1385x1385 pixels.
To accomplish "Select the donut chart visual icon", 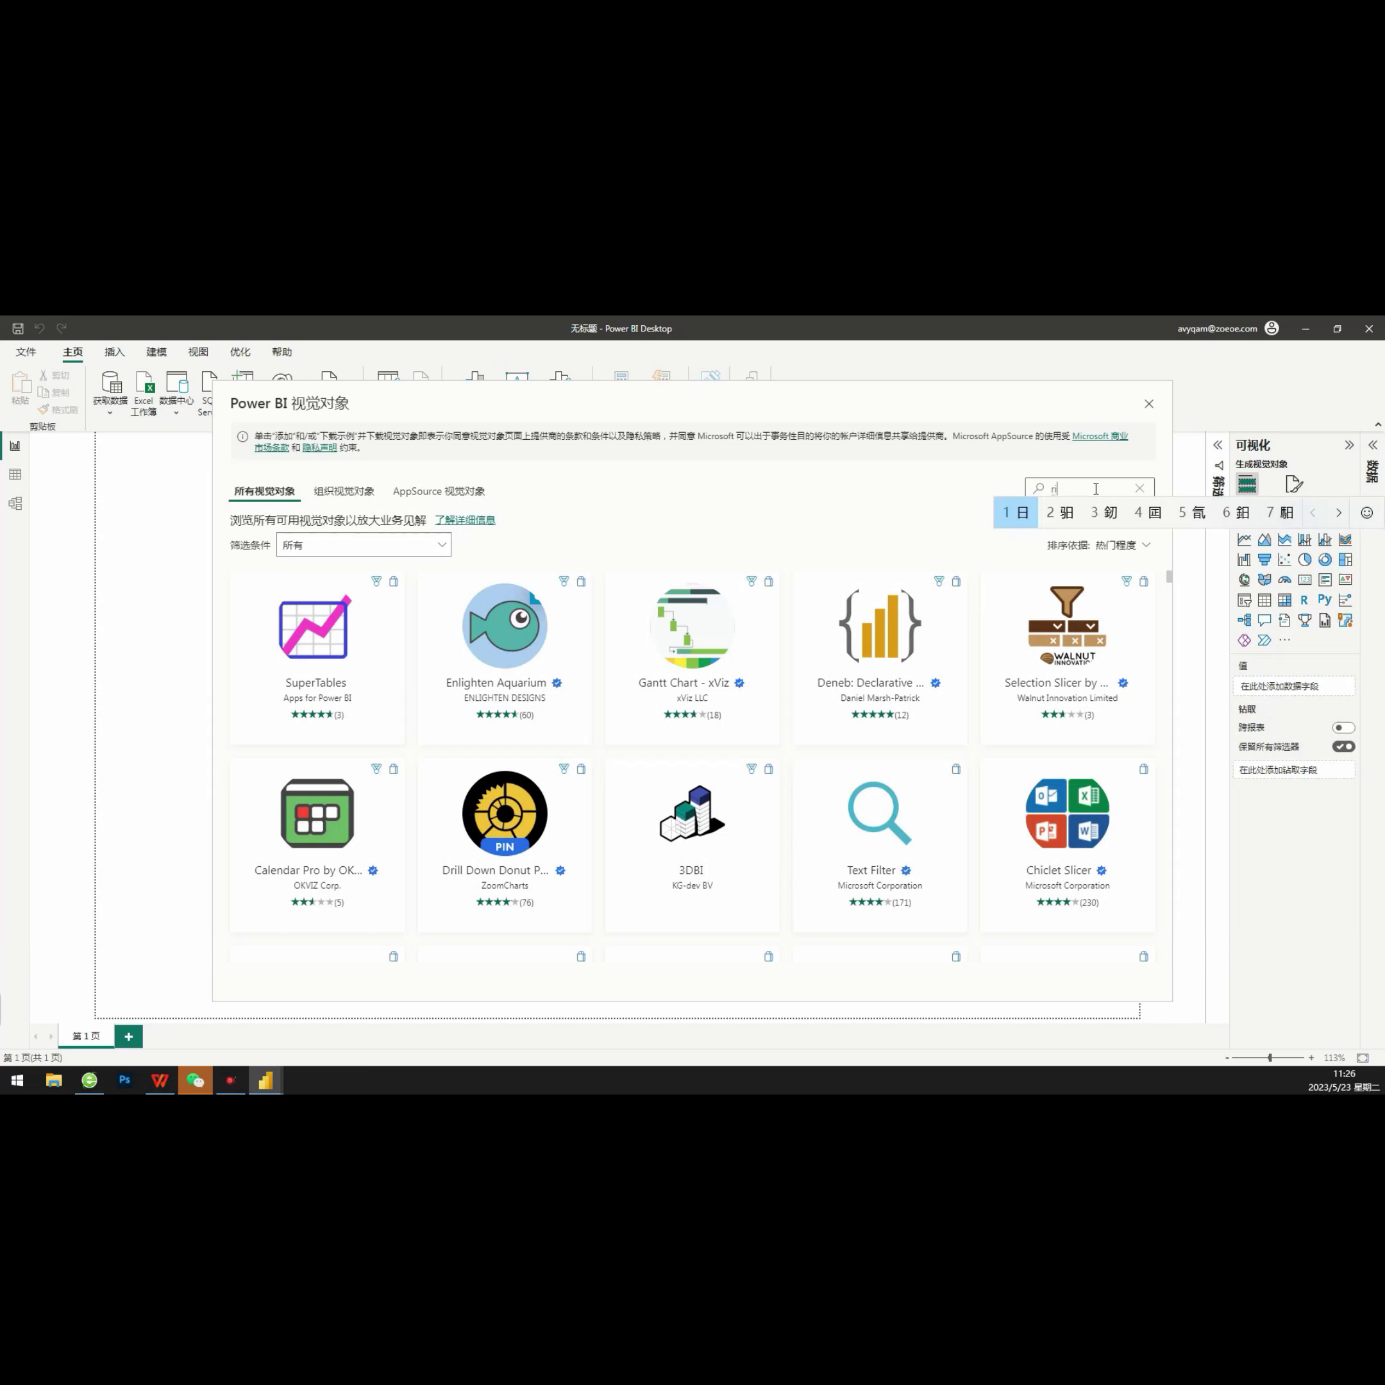I will [x=1325, y=560].
